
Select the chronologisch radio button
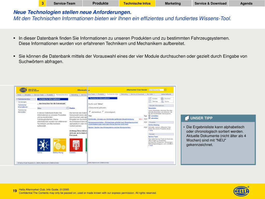click(103, 112)
